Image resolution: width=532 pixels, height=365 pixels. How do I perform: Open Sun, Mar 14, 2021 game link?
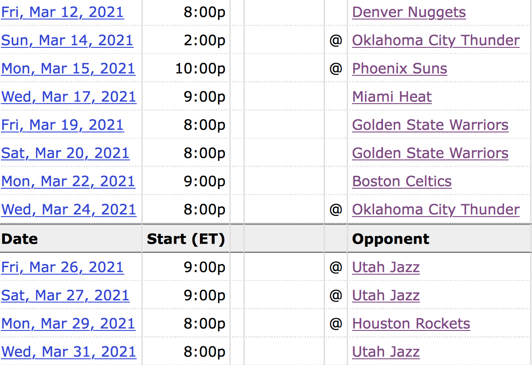[67, 40]
